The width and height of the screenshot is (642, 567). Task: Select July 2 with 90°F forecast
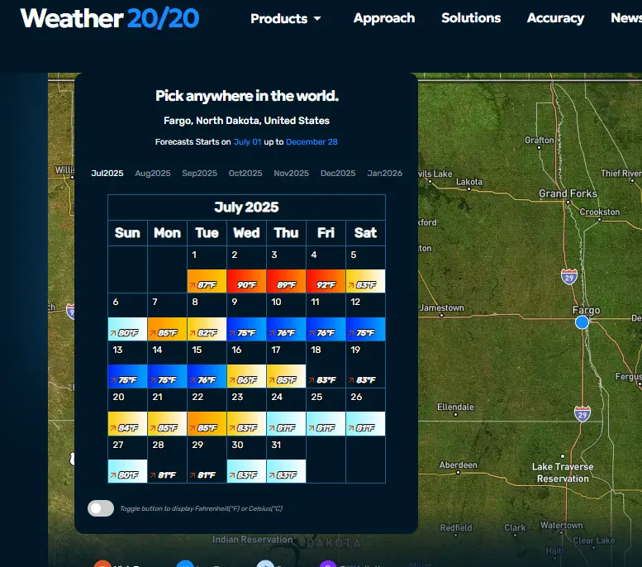click(246, 269)
